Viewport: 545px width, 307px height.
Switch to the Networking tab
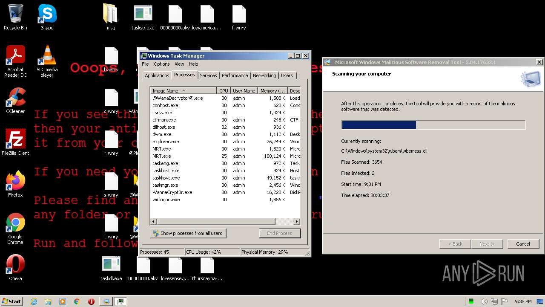point(264,75)
